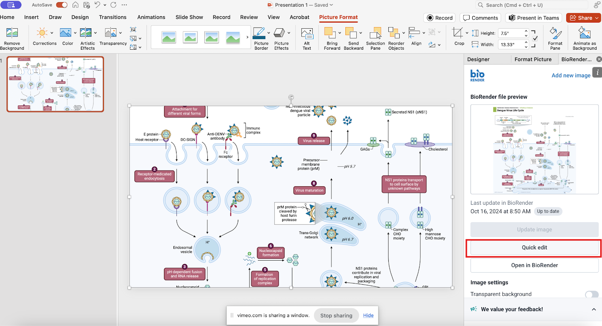602x326 pixels.
Task: Click the Quick edit button
Action: click(x=534, y=248)
